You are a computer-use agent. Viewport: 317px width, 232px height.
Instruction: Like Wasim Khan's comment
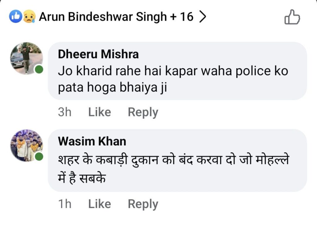click(x=99, y=204)
